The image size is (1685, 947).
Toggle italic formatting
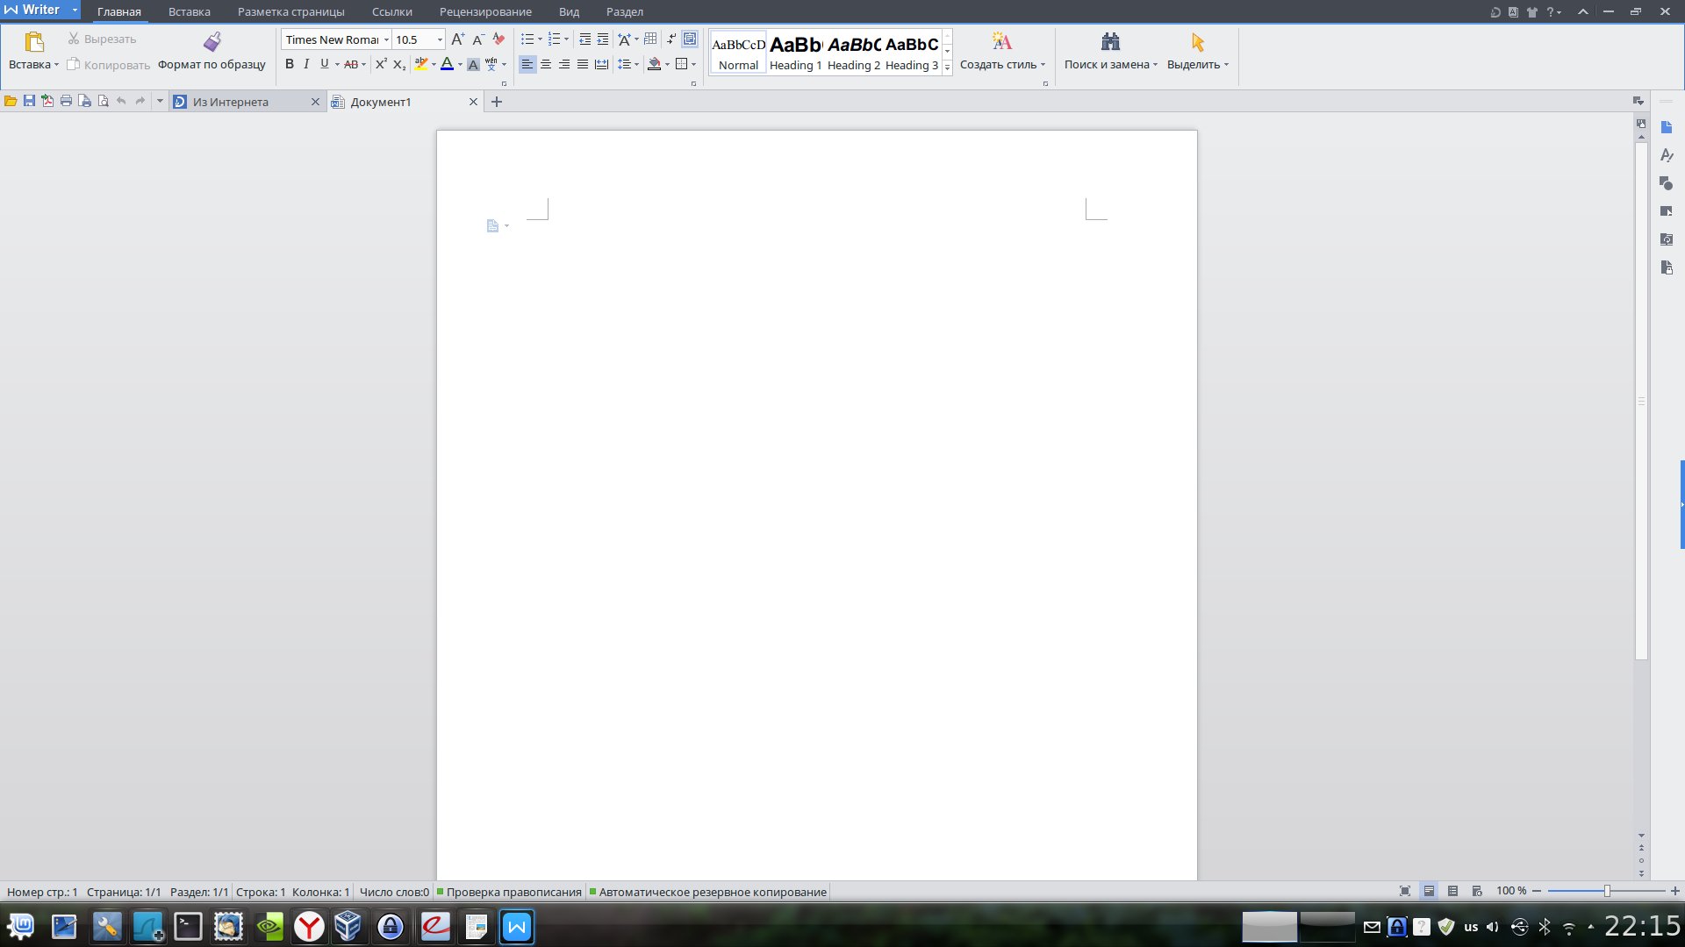point(306,64)
